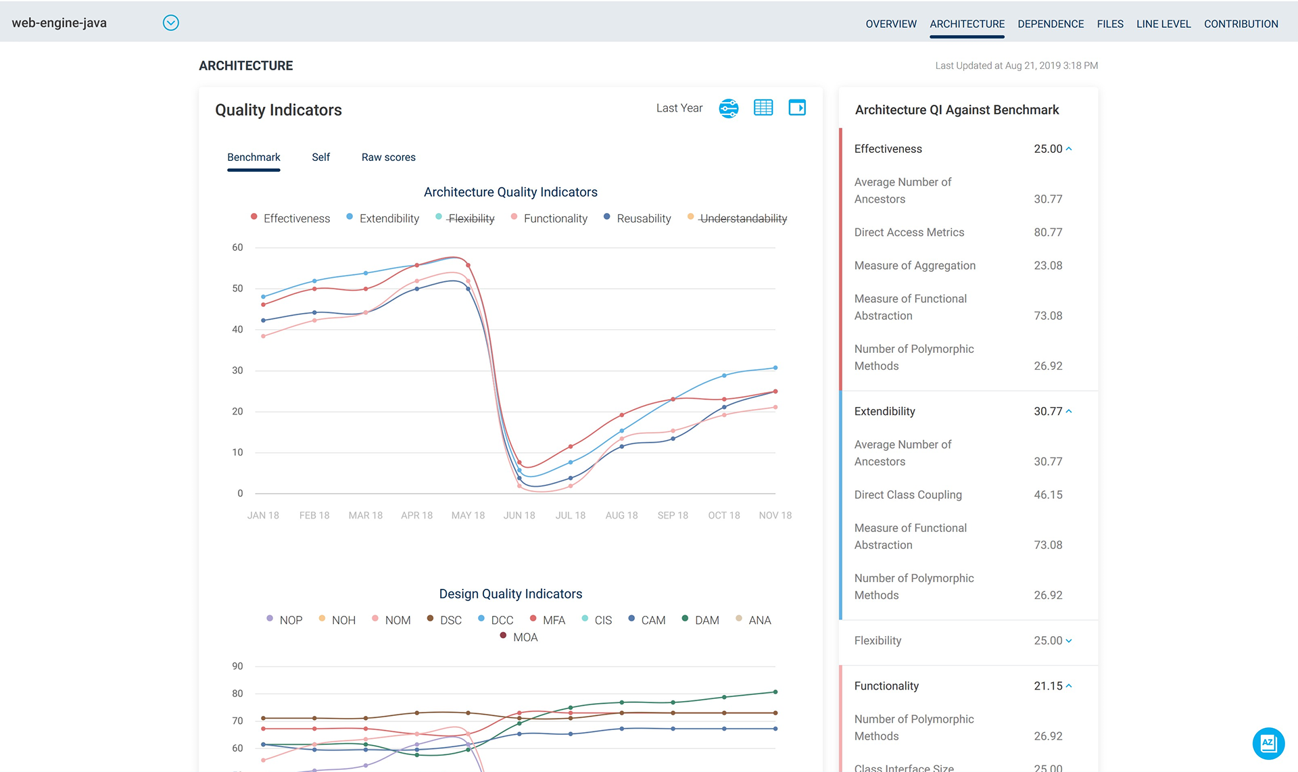Toggle ANA series in design legend
The image size is (1298, 772).
tap(753, 620)
